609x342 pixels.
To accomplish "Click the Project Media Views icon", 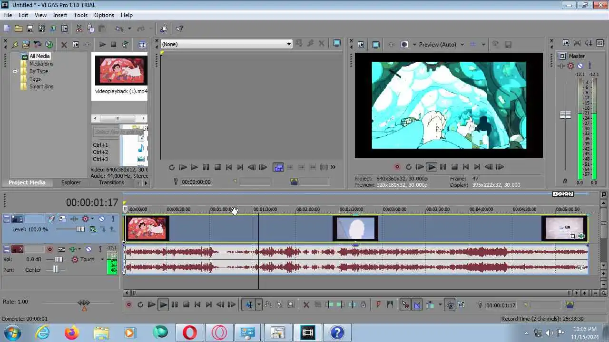I will (142, 45).
